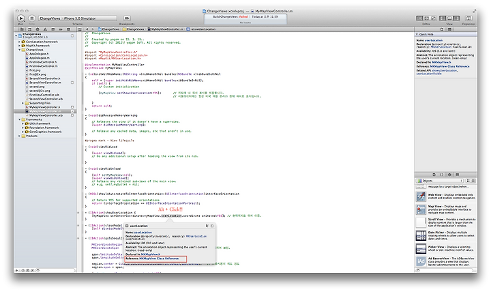Show the File inspector
The image size is (491, 292).
pos(442,29)
